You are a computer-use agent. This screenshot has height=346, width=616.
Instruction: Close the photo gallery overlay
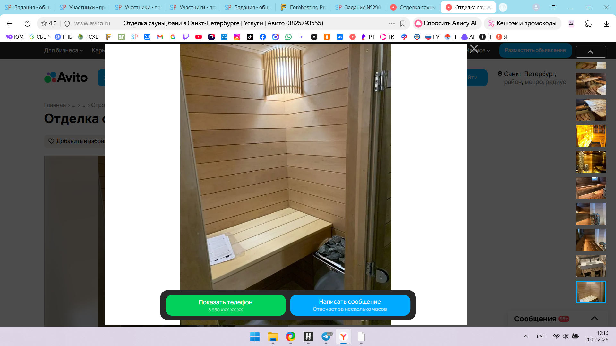474,49
